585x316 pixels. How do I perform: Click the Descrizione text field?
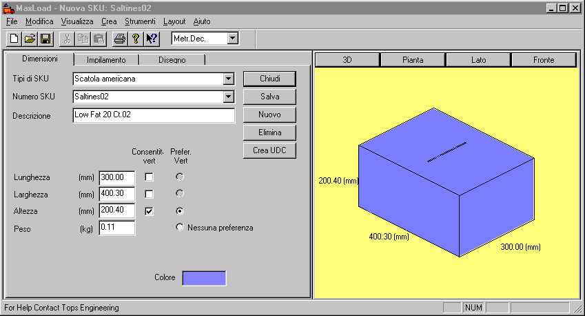tap(154, 115)
